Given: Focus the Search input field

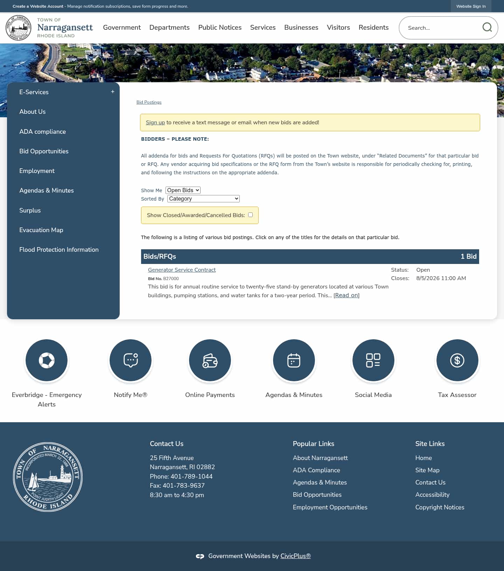Looking at the screenshot, I should (x=443, y=28).
